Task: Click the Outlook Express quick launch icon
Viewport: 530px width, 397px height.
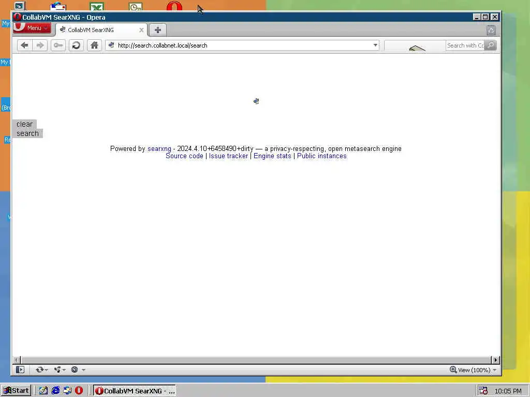Action: 67,391
